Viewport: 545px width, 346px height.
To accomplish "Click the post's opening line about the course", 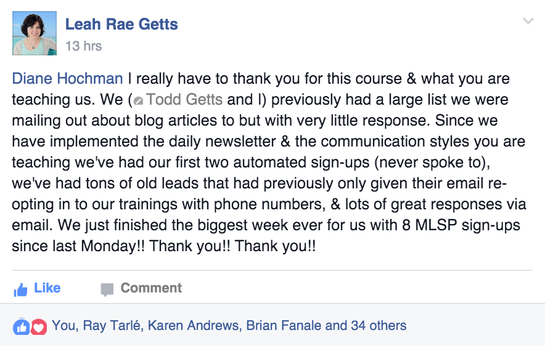I will coord(261,79).
